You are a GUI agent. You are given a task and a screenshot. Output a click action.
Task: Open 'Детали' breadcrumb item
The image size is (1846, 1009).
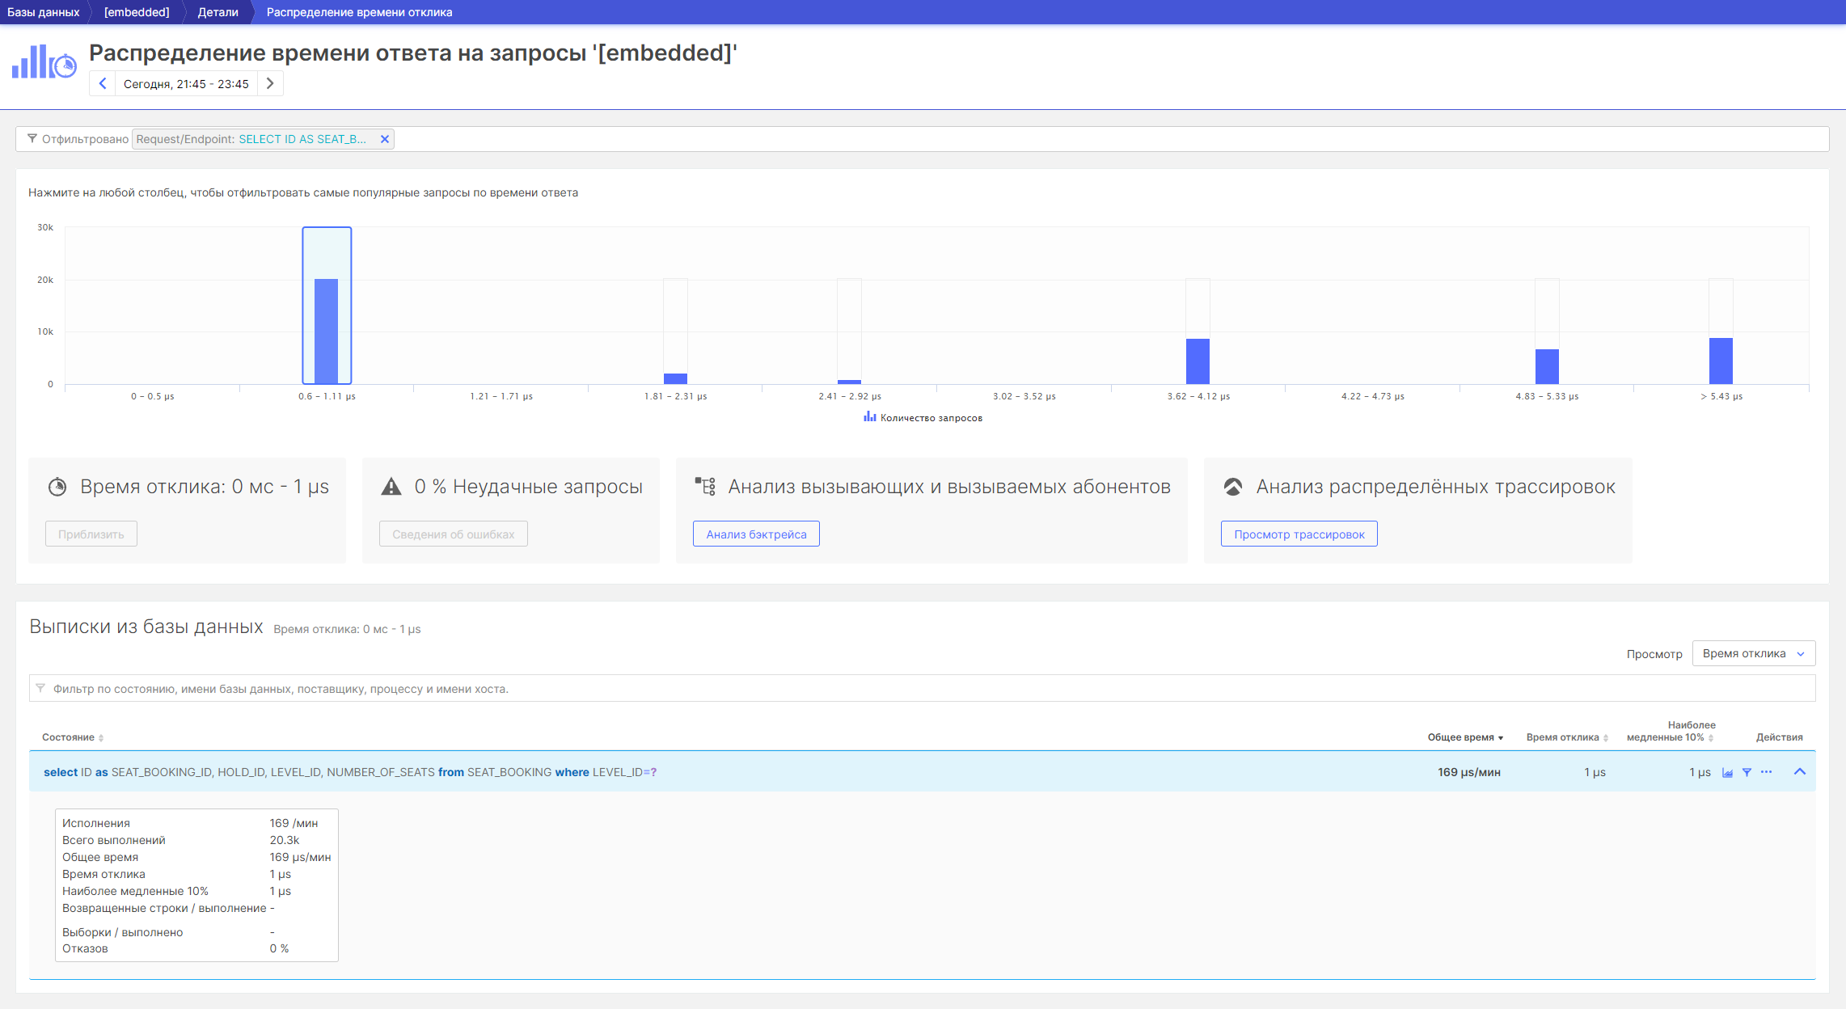(218, 12)
